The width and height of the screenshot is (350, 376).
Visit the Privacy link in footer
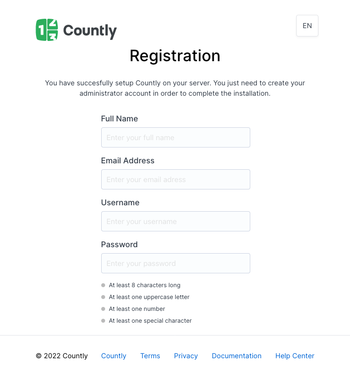[186, 356]
